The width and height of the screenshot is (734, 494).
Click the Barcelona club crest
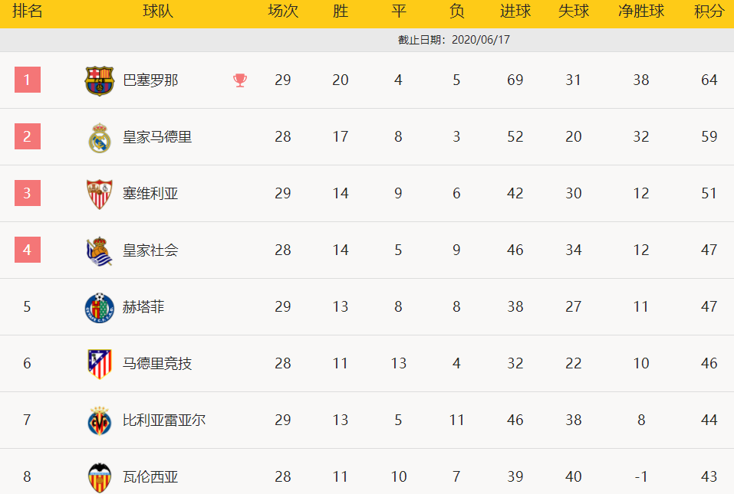tap(99, 80)
